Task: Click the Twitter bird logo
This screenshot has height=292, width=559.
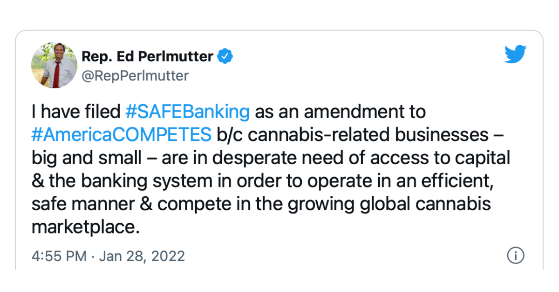Action: click(516, 54)
